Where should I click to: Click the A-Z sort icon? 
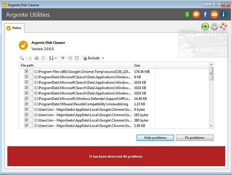(x=51, y=58)
